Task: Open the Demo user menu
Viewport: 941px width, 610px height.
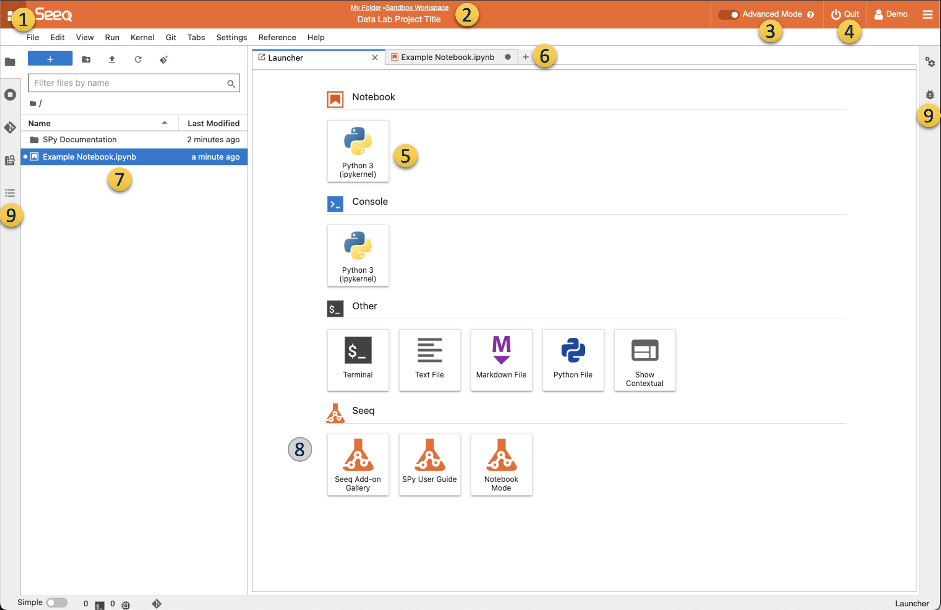Action: 891,14
